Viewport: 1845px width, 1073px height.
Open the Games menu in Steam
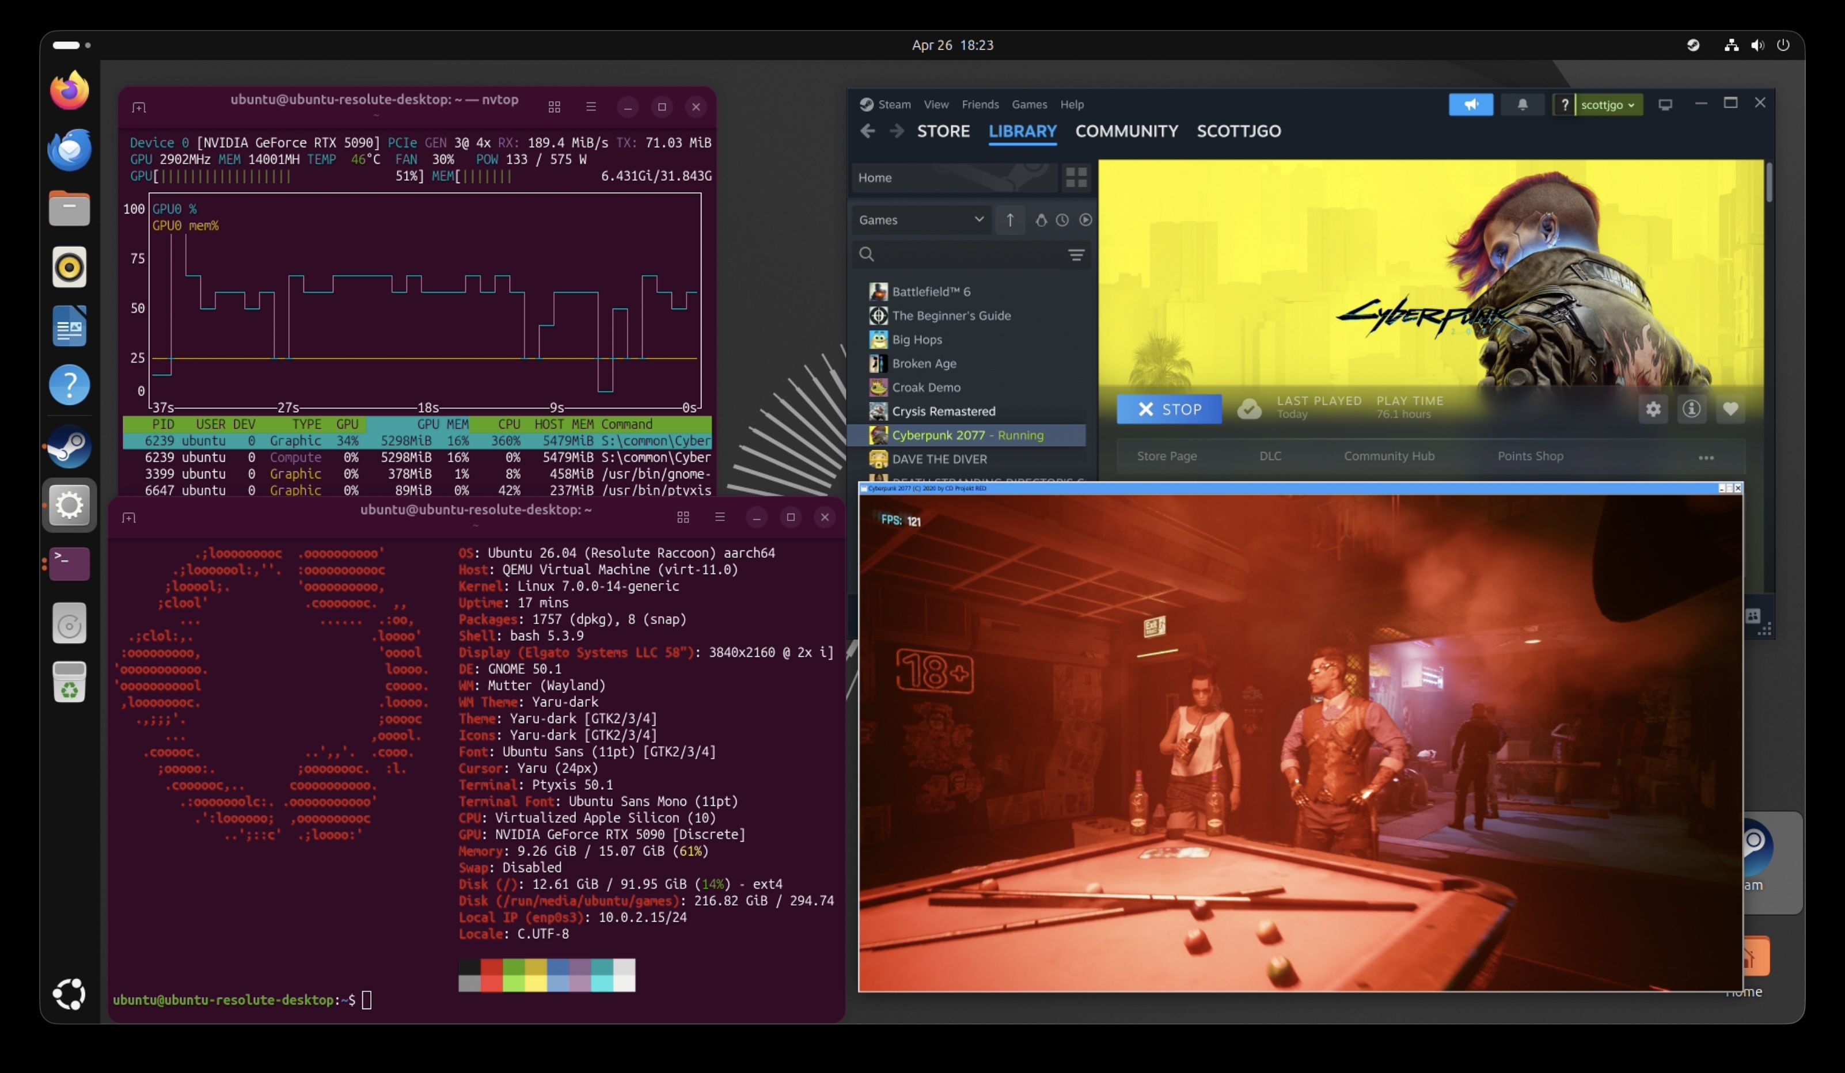point(1028,105)
